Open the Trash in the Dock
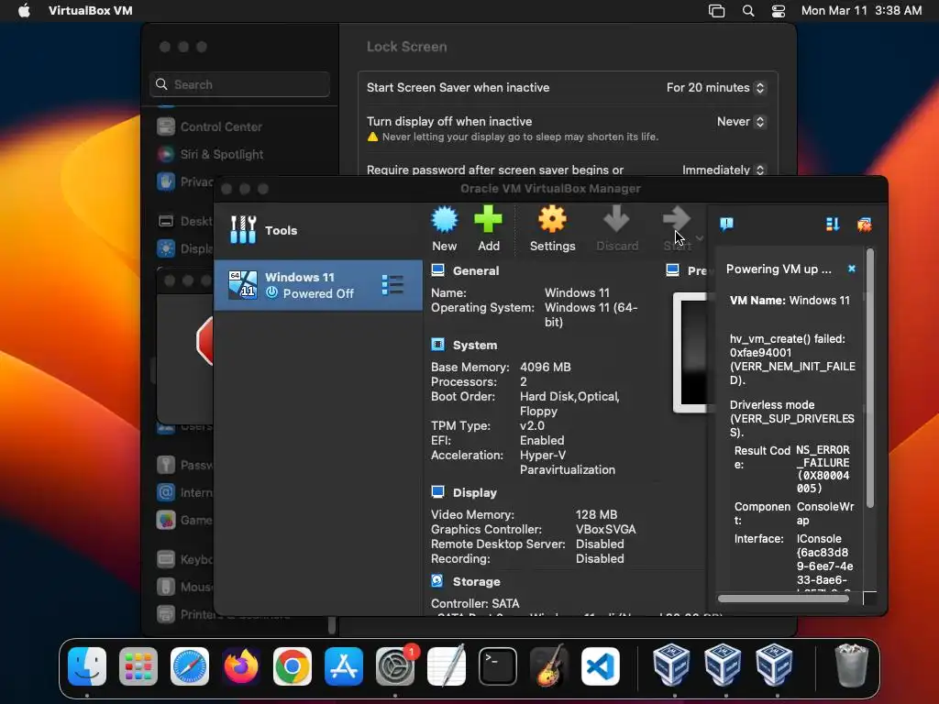 coord(851,665)
